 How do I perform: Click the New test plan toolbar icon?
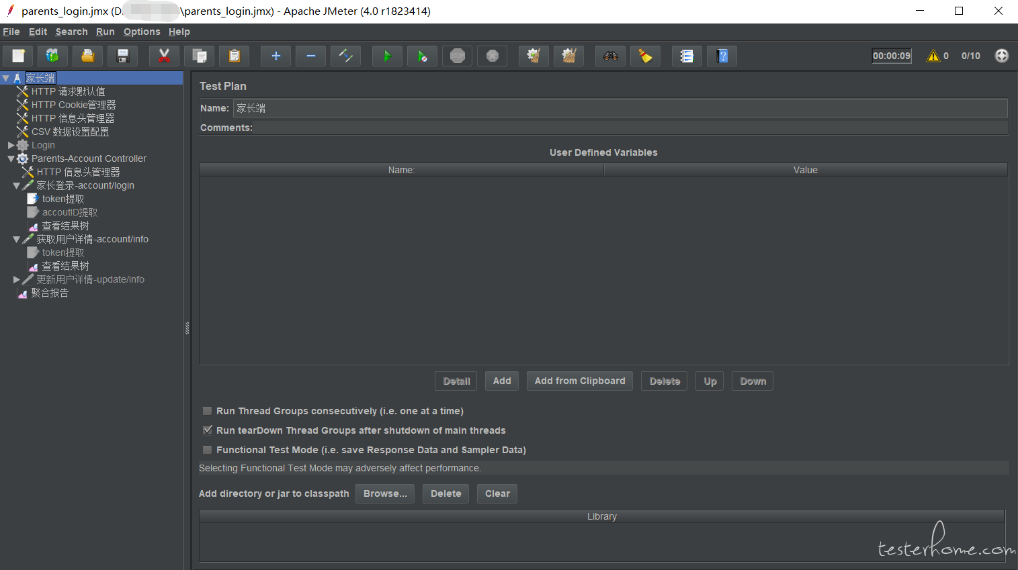click(18, 56)
